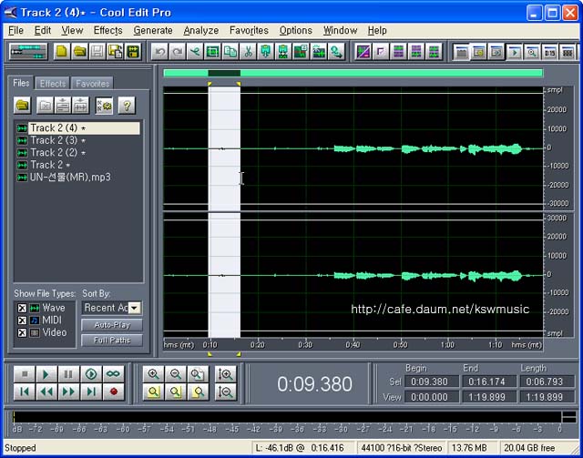Select the Files tab in side panel
This screenshot has height=458, width=583.
pyautogui.click(x=21, y=83)
